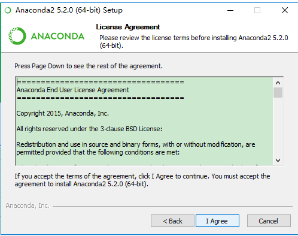Image resolution: width=298 pixels, height=236 pixels.
Task: Click the empty scrollbar track below the thumb
Action: tap(278, 126)
